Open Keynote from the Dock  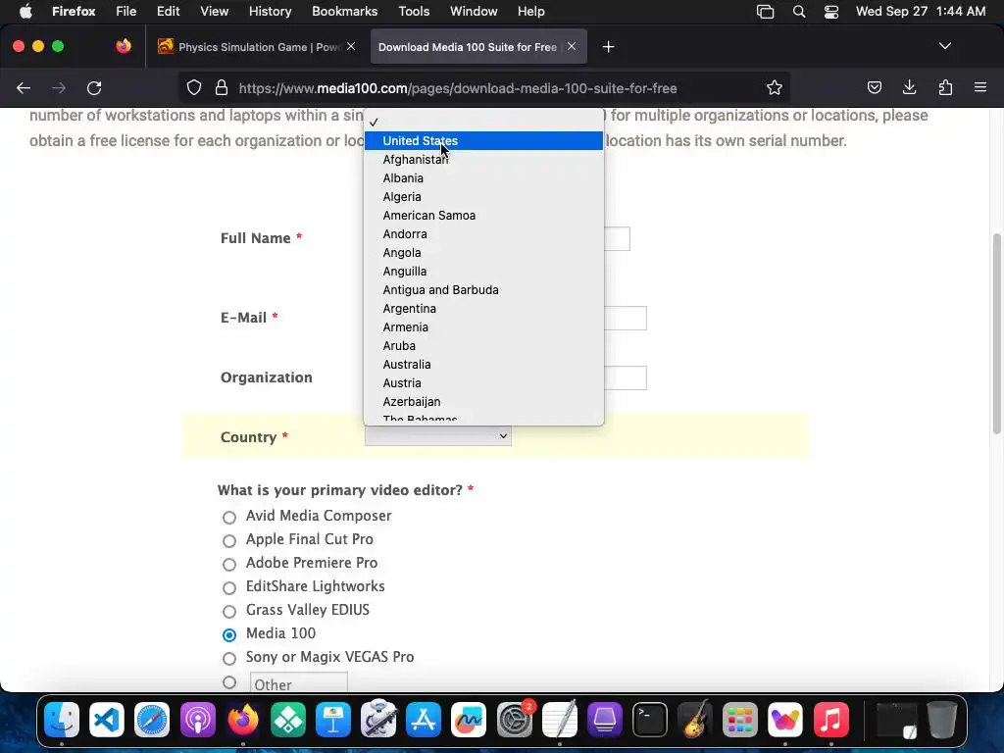(x=333, y=720)
